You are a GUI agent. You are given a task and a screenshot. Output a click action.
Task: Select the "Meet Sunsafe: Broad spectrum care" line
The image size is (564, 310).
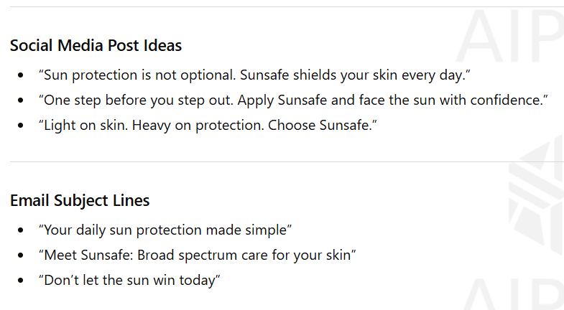(x=198, y=255)
